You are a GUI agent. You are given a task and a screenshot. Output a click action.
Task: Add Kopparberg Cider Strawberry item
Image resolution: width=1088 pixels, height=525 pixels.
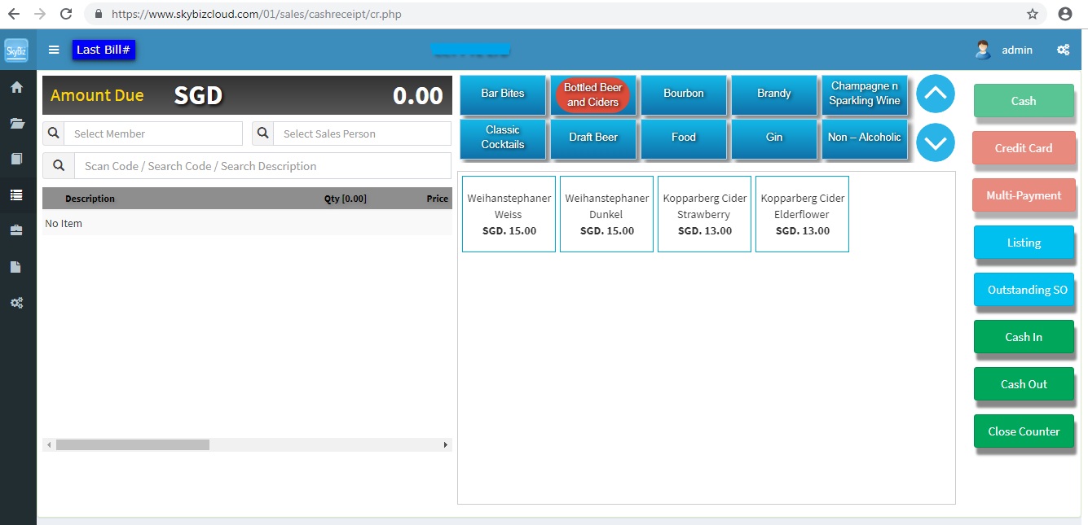pyautogui.click(x=704, y=214)
